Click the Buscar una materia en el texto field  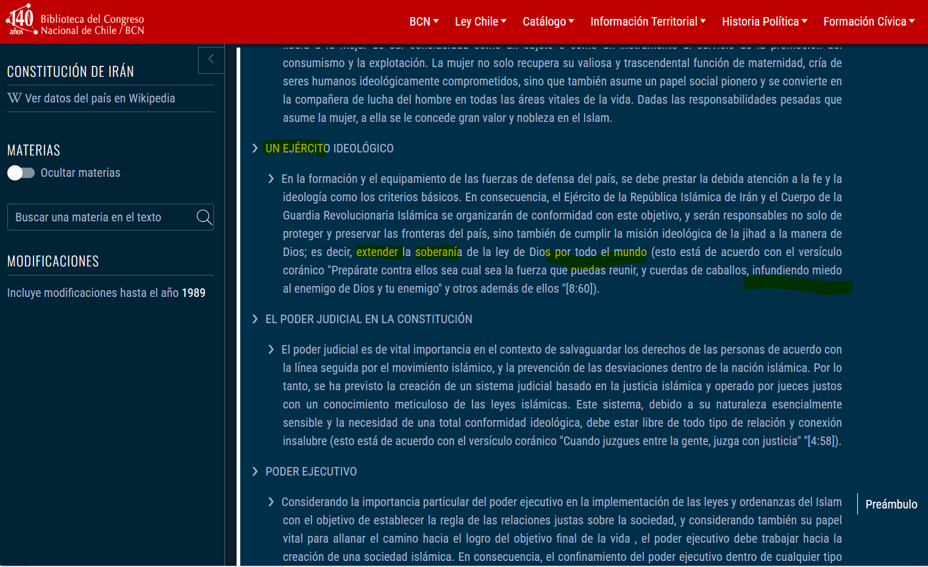[110, 217]
